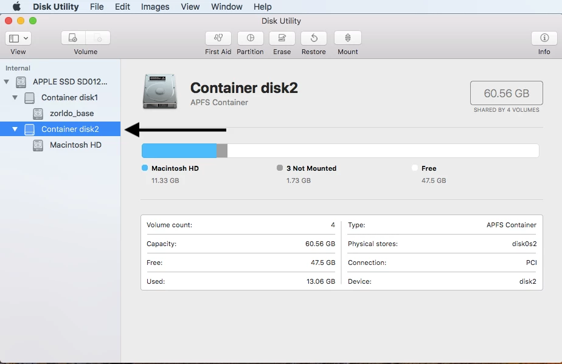Select the zorldo_base volume
Image resolution: width=562 pixels, height=364 pixels.
point(60,113)
